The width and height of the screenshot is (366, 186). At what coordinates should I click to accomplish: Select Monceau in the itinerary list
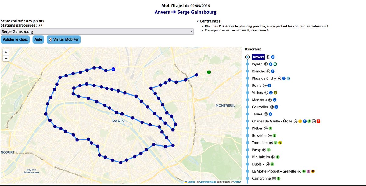(259, 100)
